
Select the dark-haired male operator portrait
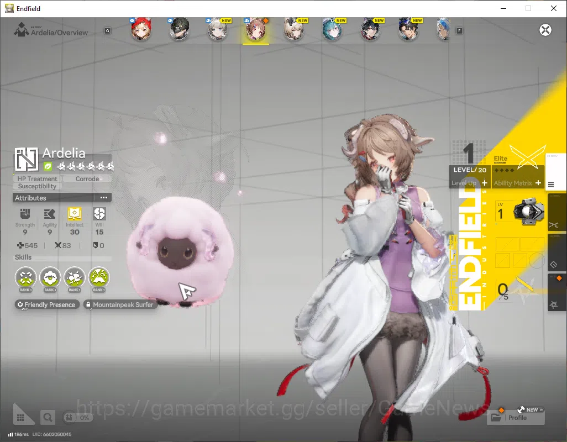click(x=408, y=30)
